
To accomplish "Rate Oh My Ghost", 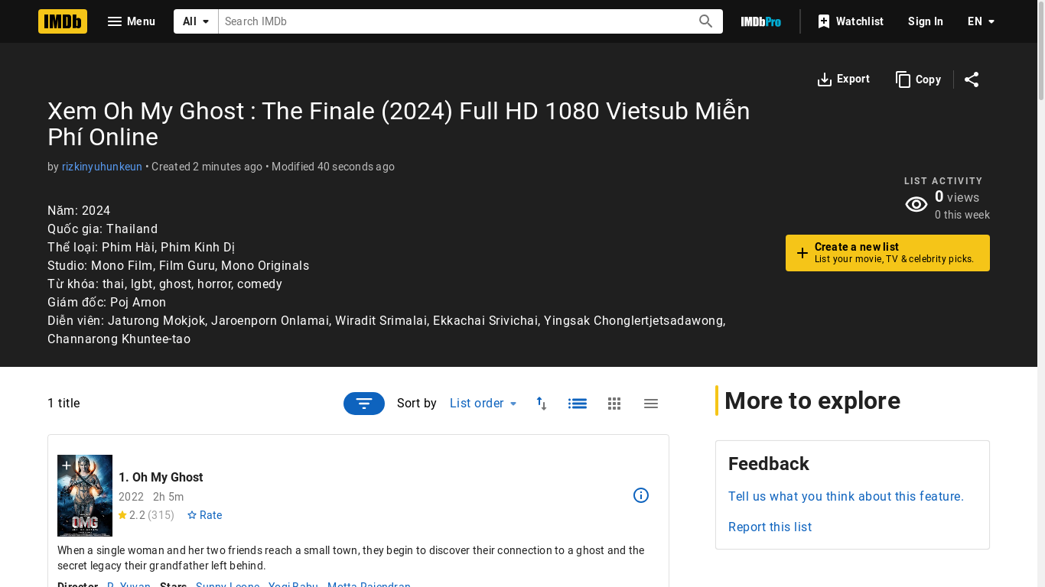I will (x=204, y=515).
